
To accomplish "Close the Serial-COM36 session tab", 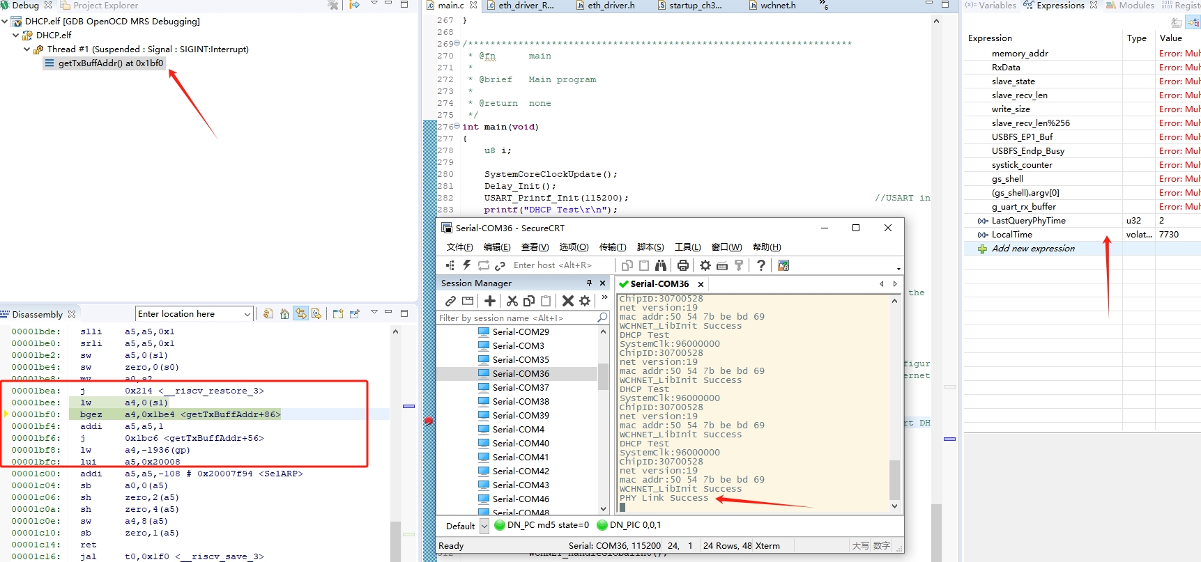I will (x=701, y=284).
